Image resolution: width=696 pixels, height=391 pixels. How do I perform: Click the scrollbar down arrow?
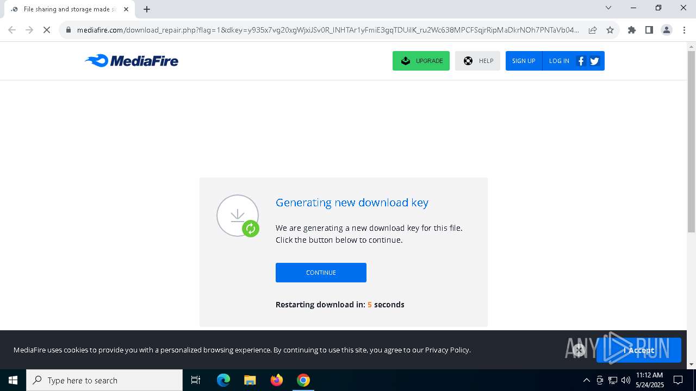pos(691,364)
